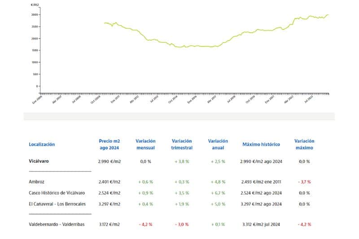Click the Variación mensual column header
The width and height of the screenshot is (359, 239).
click(145, 144)
